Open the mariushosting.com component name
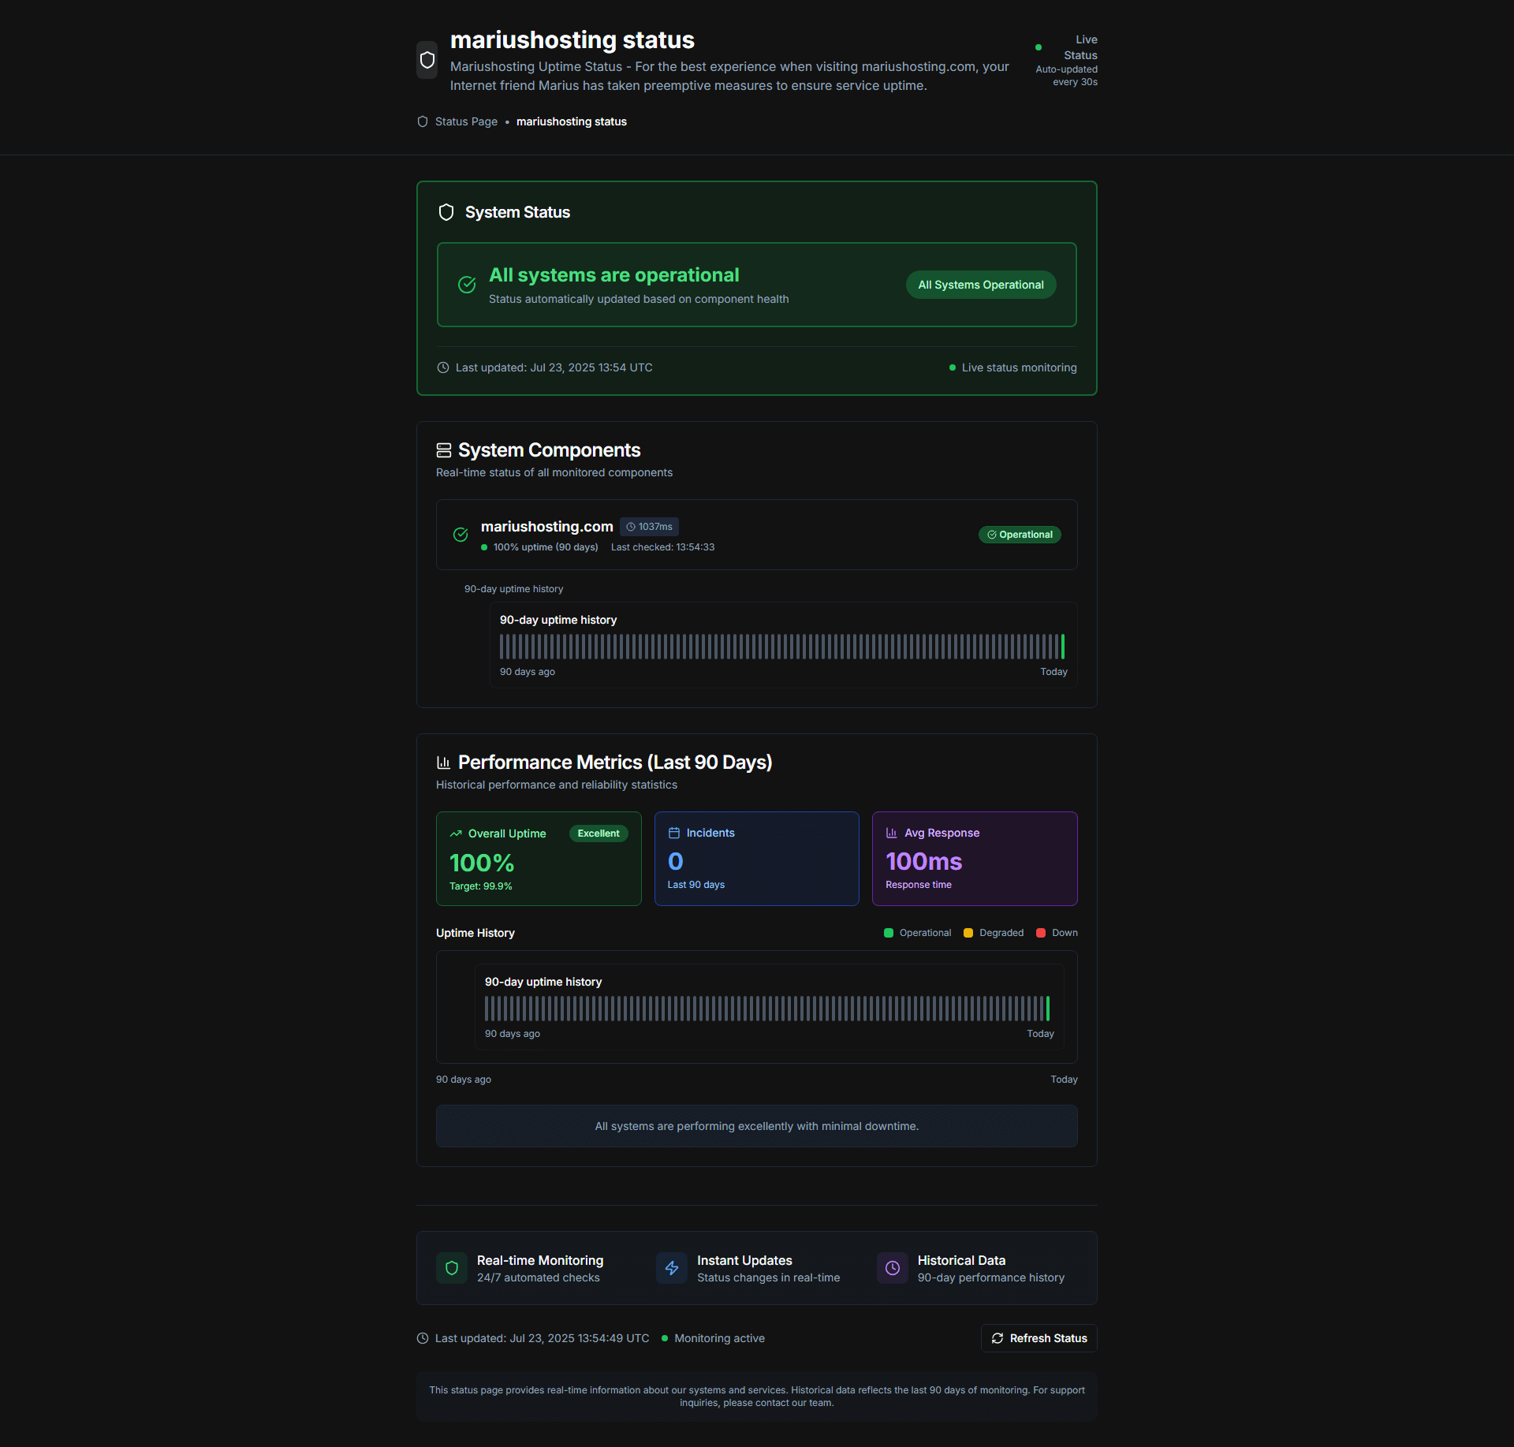Viewport: 1514px width, 1447px height. point(546,526)
